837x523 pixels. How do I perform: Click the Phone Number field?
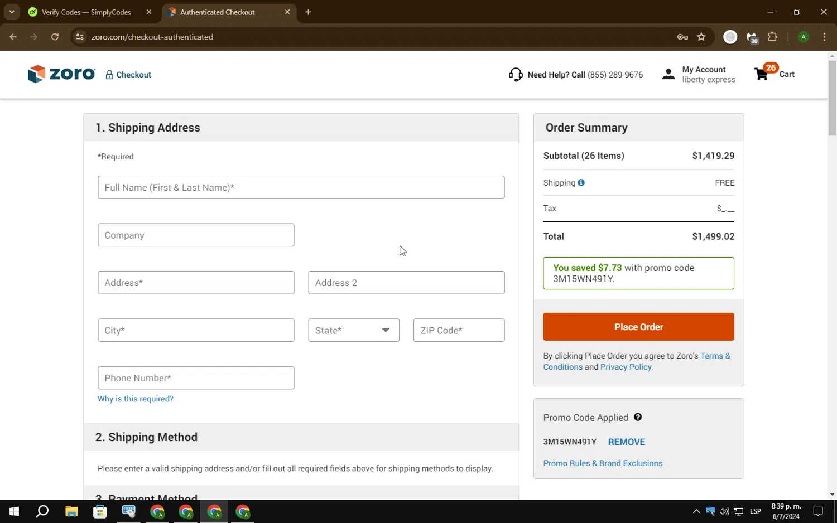click(196, 377)
